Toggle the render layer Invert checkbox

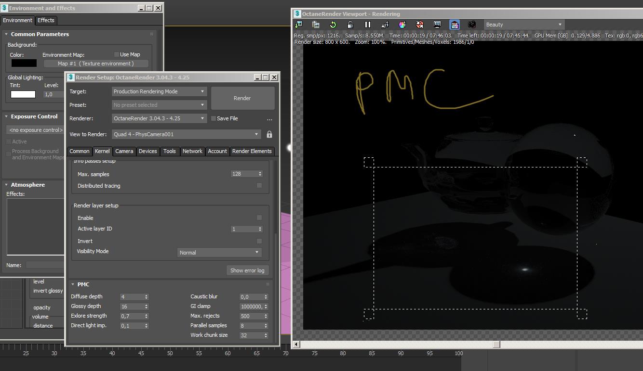click(259, 241)
